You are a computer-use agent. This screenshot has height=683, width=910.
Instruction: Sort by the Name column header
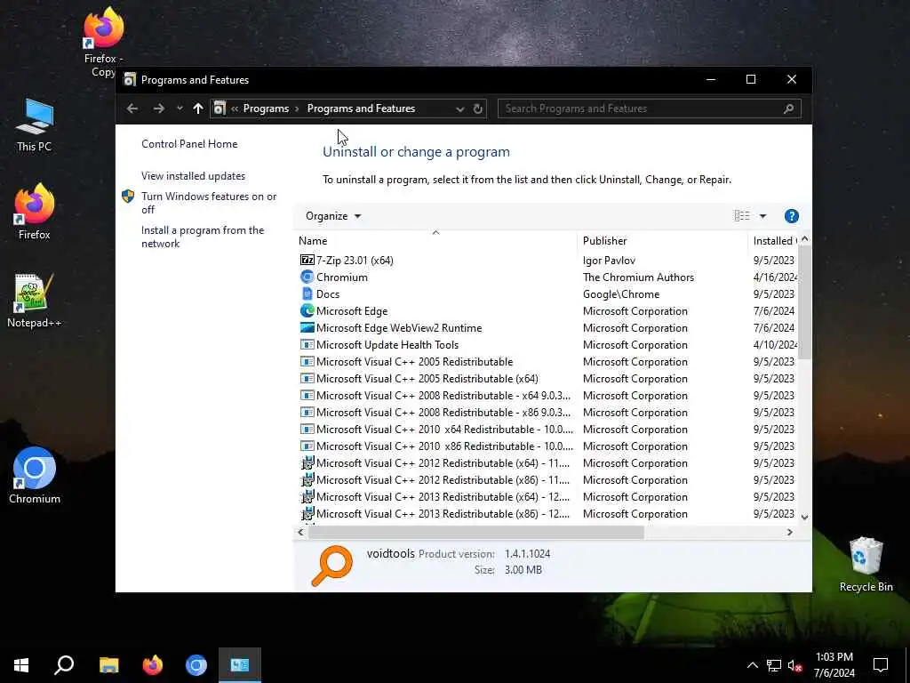click(435, 240)
